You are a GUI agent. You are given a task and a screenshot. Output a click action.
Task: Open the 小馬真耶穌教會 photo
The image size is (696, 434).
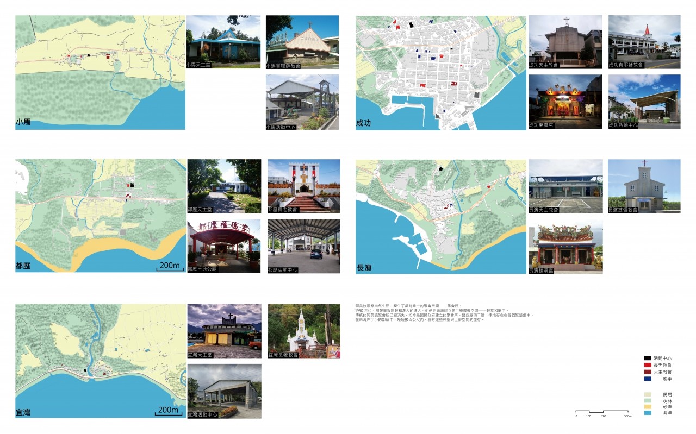(x=302, y=41)
